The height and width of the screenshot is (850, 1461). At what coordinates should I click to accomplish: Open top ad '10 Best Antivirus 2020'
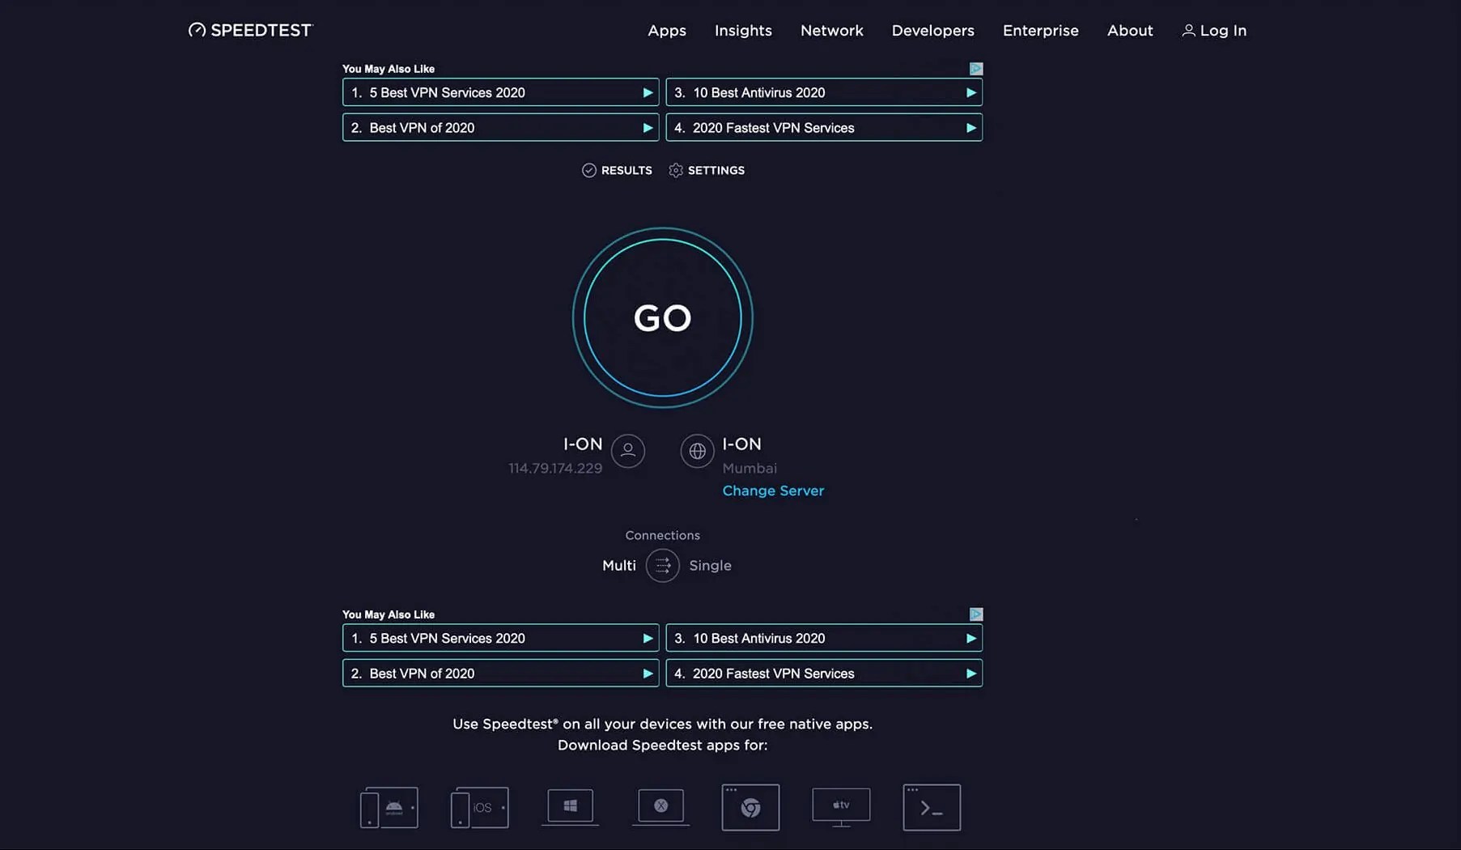pos(824,92)
